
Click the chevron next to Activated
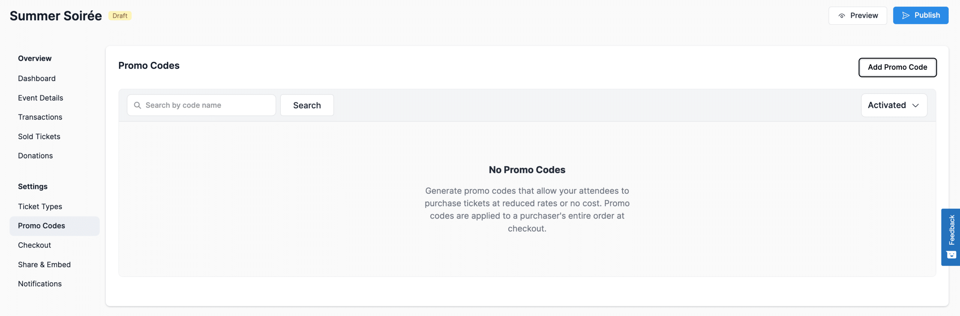pos(915,106)
